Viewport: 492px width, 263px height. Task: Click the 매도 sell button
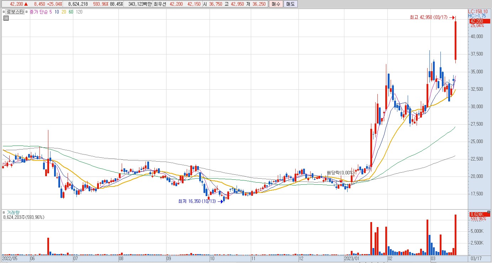coord(291,4)
